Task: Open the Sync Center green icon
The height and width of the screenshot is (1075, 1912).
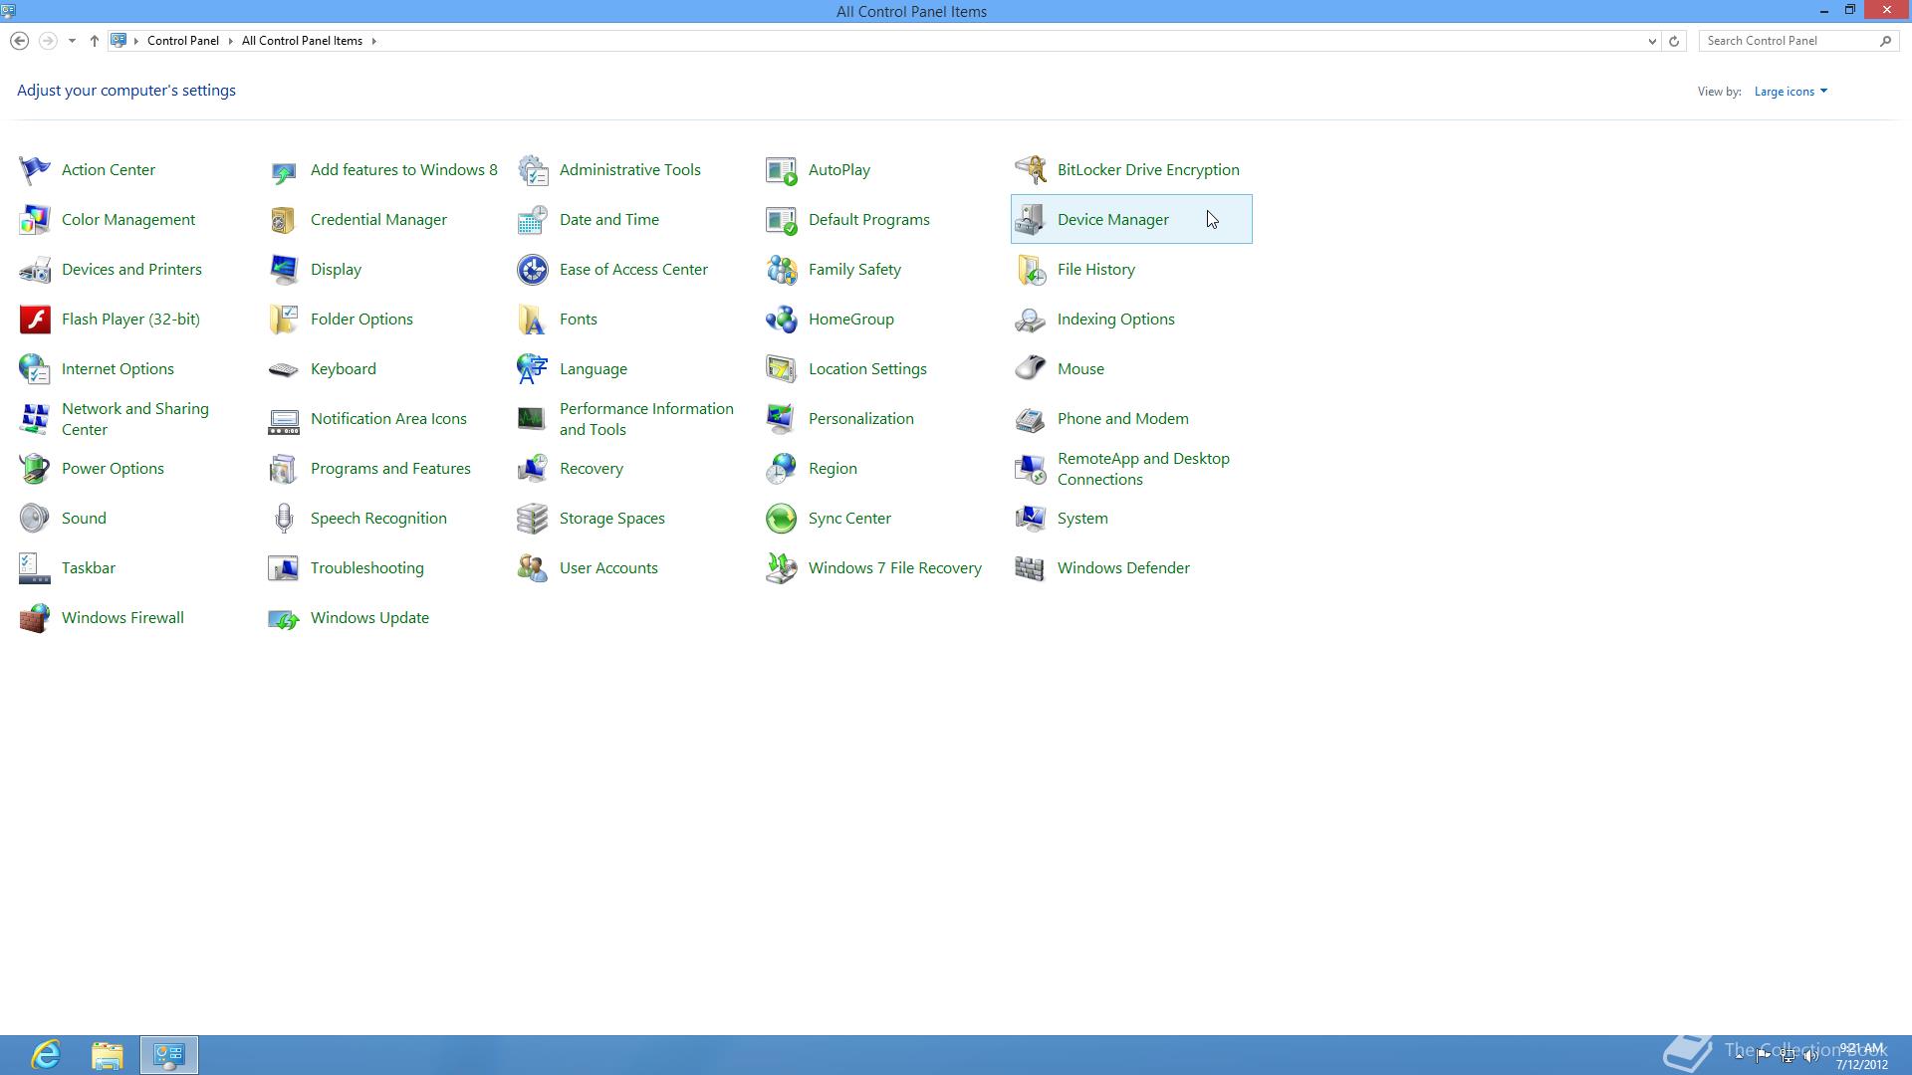Action: click(x=782, y=519)
